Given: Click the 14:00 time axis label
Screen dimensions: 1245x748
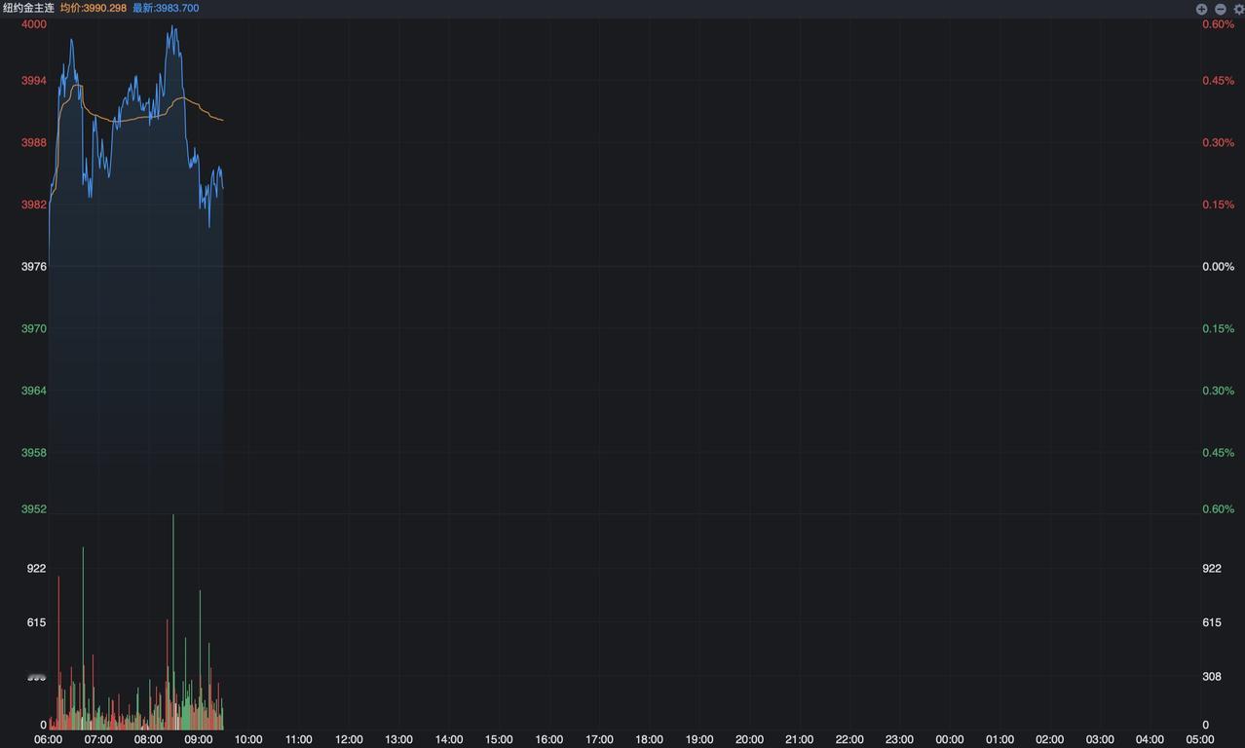Looking at the screenshot, I should click(449, 740).
